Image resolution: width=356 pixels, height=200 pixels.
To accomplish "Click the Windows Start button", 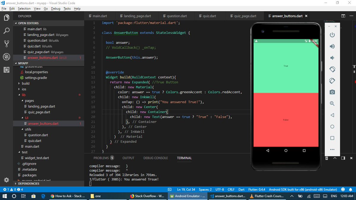I will point(5,196).
